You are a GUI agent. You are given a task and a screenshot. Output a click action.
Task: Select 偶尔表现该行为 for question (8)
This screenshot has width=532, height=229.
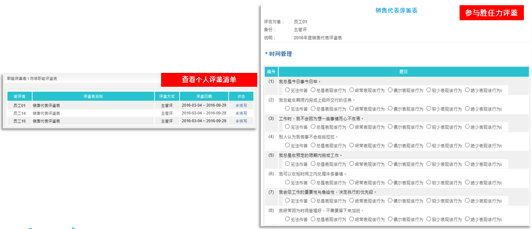click(x=390, y=219)
